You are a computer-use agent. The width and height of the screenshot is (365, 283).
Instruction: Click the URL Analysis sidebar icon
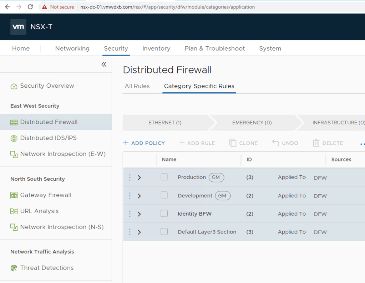point(14,211)
